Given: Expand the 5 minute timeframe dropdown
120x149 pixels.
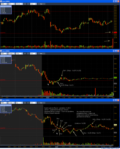Looking at the screenshot, I should 12,53.
